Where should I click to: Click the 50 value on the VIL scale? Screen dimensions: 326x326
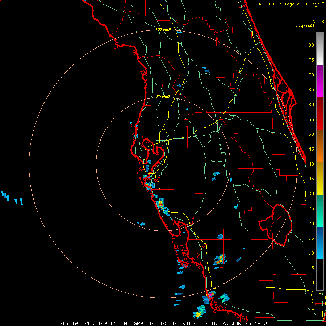311,134
